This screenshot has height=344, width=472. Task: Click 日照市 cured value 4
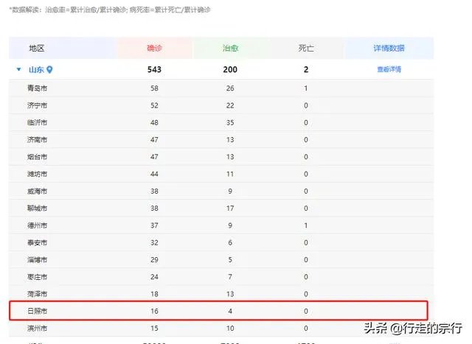(230, 312)
